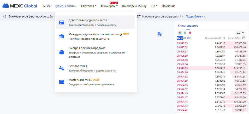Click the Количество(BTC) column header

coord(215,38)
